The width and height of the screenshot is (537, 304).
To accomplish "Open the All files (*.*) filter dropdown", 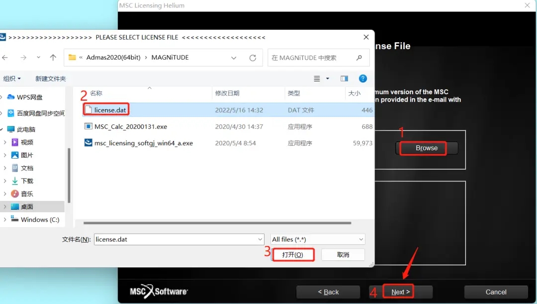I will pos(318,240).
